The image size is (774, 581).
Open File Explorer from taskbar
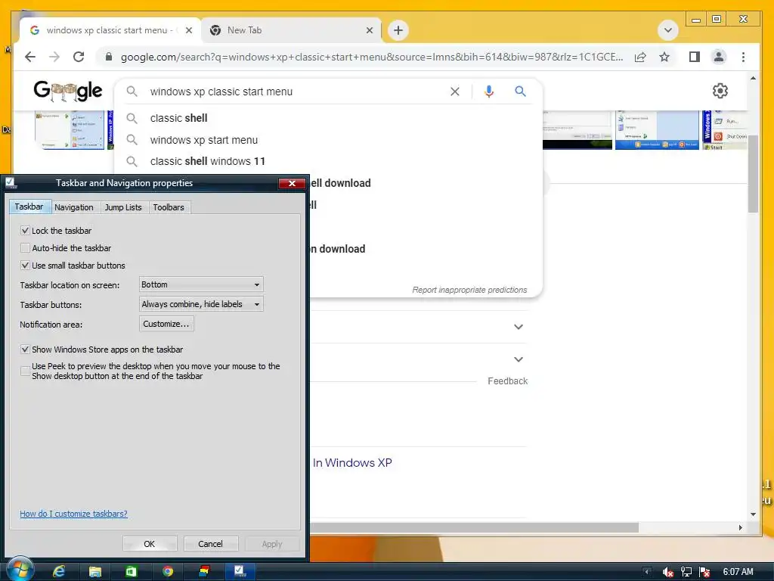tap(94, 572)
